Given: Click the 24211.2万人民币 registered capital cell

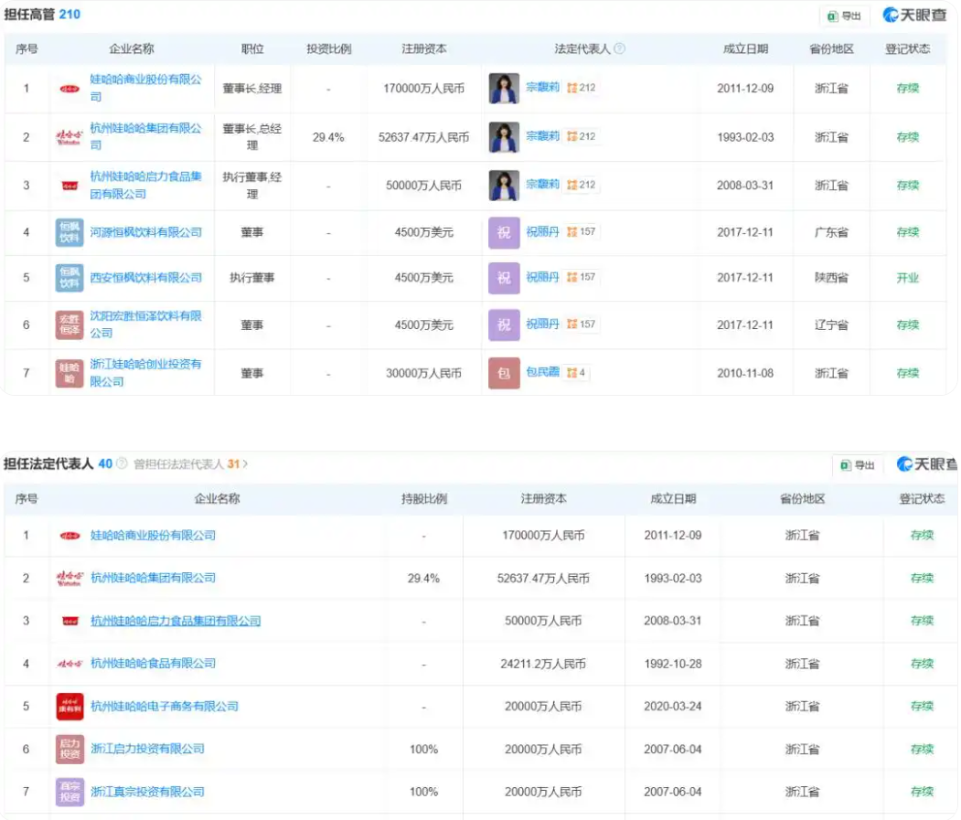Looking at the screenshot, I should 543,664.
